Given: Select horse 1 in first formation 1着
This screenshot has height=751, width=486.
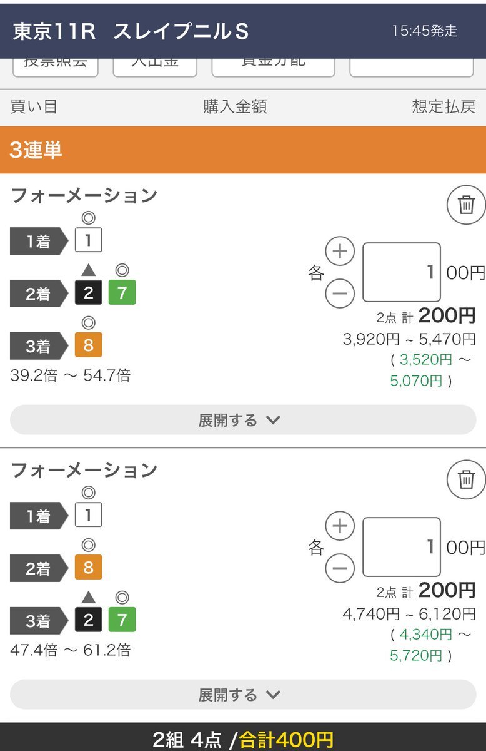Looking at the screenshot, I should point(88,240).
